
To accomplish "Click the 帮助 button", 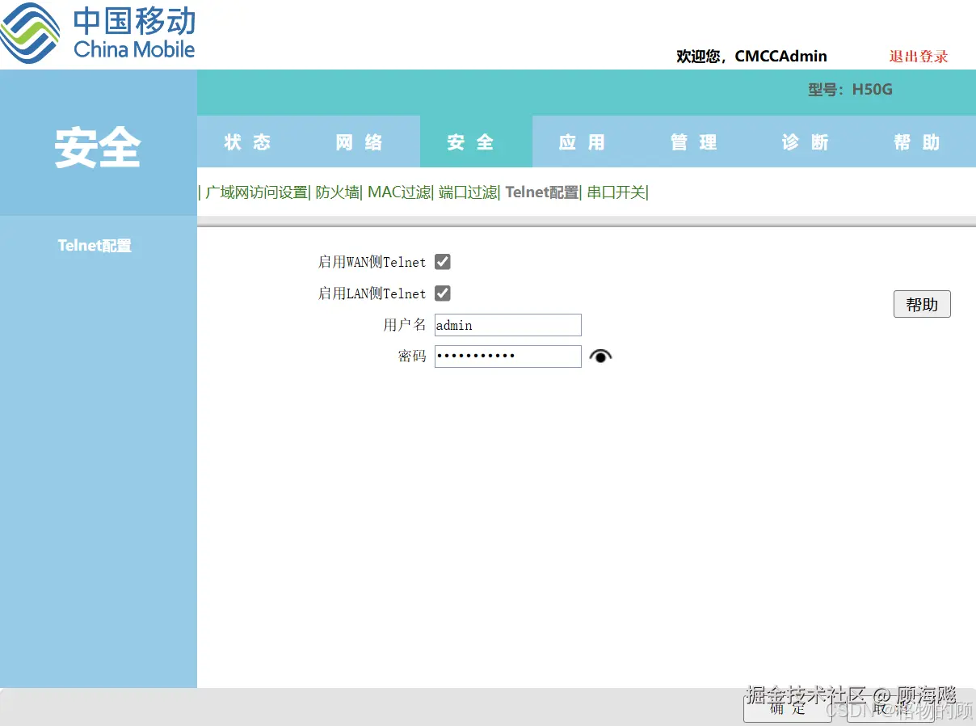I will coord(921,304).
